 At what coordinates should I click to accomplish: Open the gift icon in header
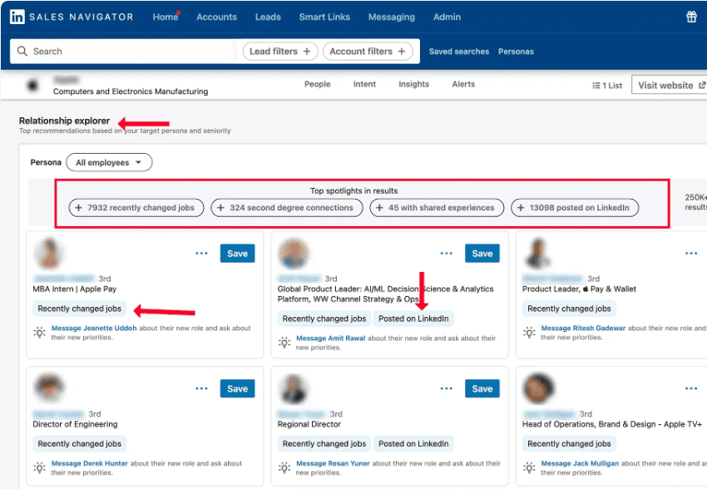pos(691,17)
